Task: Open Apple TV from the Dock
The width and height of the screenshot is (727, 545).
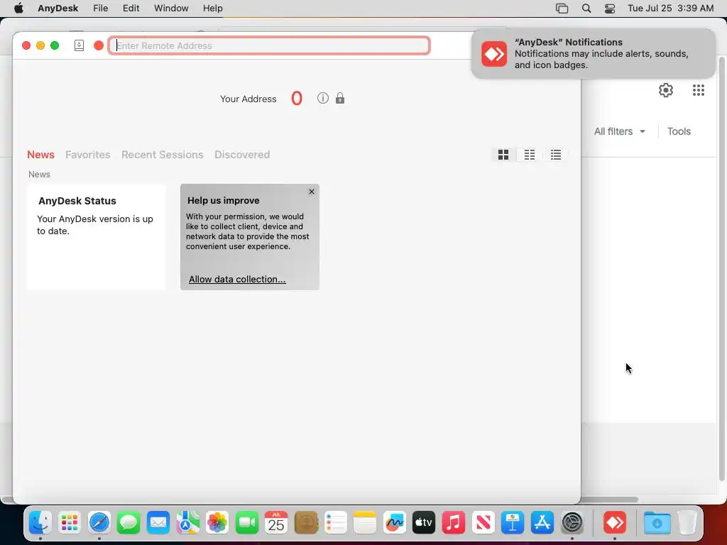Action: [x=424, y=523]
